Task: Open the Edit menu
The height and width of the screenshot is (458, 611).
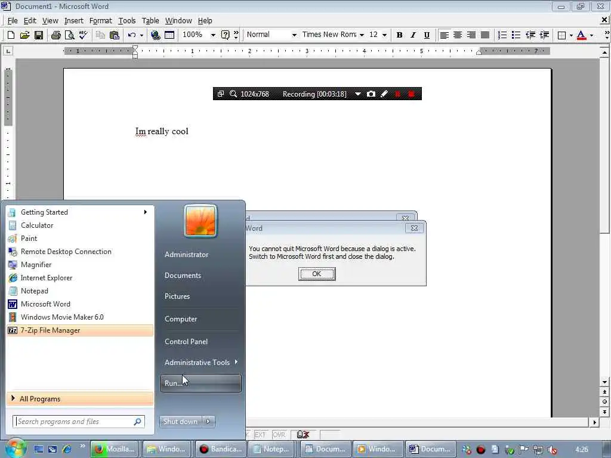Action: click(x=30, y=21)
